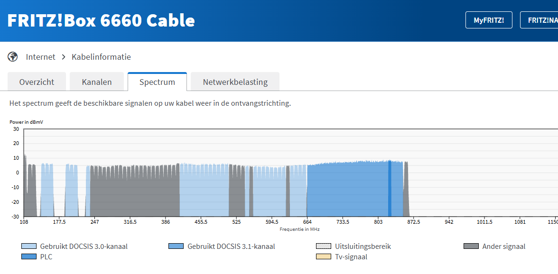Open the Overzicht tab

click(37, 82)
